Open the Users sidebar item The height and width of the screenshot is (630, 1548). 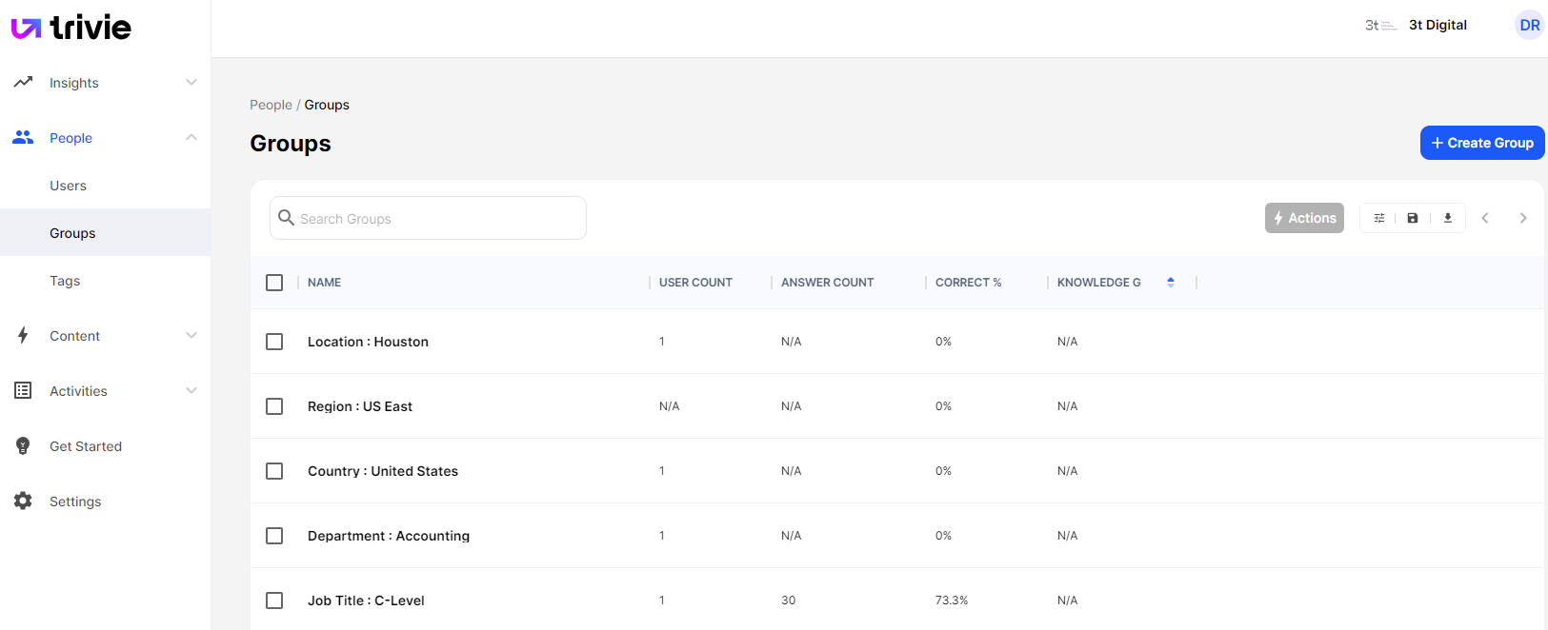coord(68,186)
